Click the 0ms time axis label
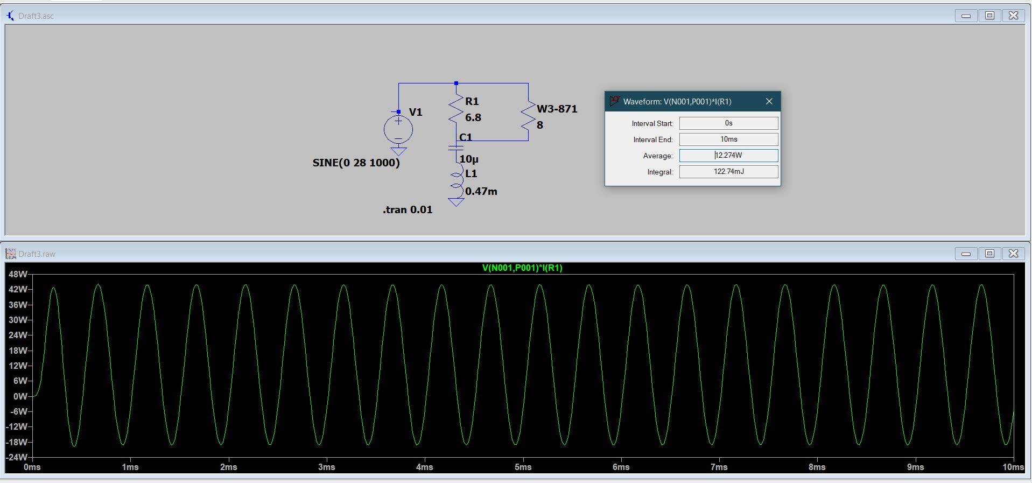1032x483 pixels. [x=32, y=467]
